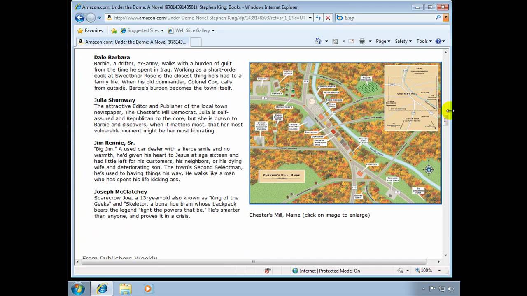
Task: Click the Action Center flag tray icon
Action: [432, 289]
